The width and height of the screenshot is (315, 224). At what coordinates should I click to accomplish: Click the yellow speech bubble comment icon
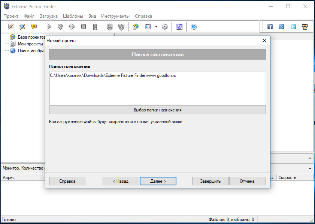click(34, 27)
